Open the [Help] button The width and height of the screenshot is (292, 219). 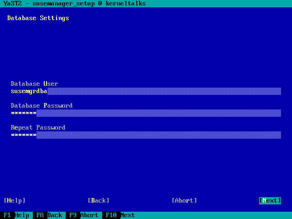[15, 201]
